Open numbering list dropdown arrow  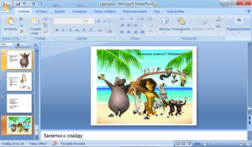click(x=136, y=19)
